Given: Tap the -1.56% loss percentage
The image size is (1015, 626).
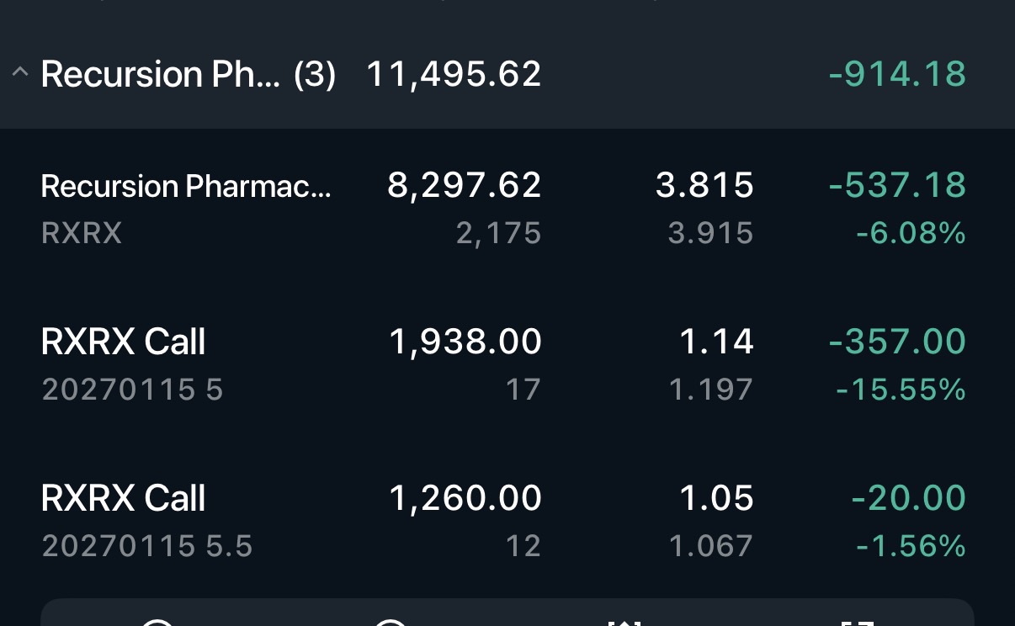Looking at the screenshot, I should point(911,546).
